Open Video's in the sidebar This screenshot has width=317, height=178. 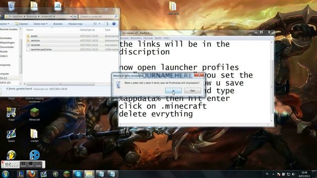(x=4, y=56)
